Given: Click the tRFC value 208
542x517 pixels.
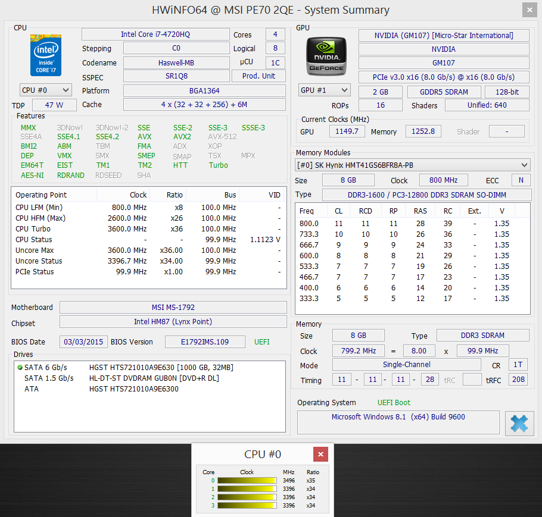Looking at the screenshot, I should pyautogui.click(x=518, y=379).
